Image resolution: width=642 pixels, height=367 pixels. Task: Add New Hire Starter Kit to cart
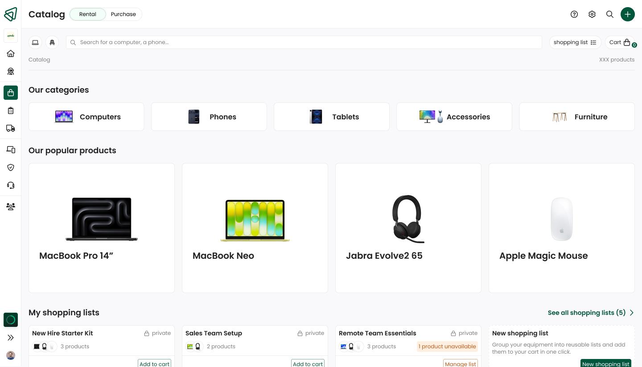[x=154, y=363]
